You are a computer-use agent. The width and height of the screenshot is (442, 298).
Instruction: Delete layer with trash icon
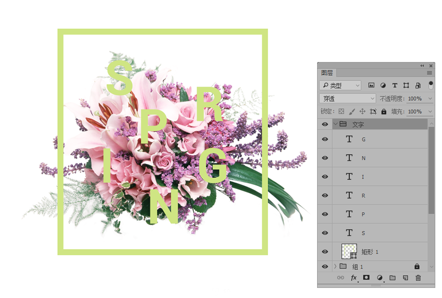(x=418, y=278)
